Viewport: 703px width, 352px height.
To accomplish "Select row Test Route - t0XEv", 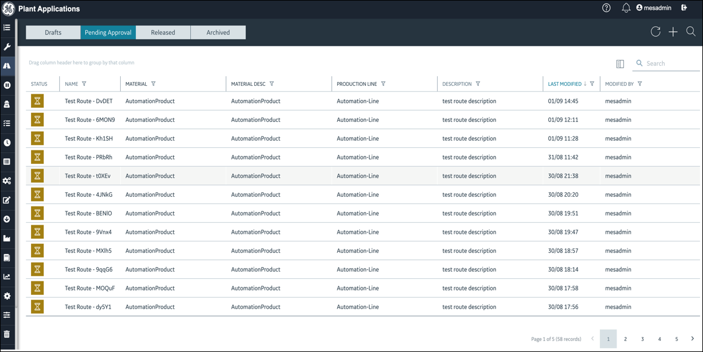I will tap(363, 176).
